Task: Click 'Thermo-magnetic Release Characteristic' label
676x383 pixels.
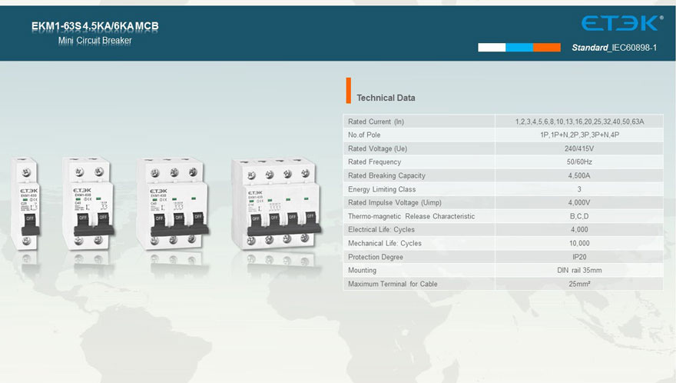Action: tap(411, 216)
